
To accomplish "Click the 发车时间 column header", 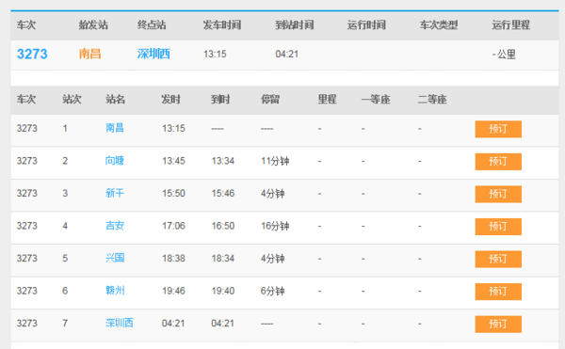I will coord(222,24).
